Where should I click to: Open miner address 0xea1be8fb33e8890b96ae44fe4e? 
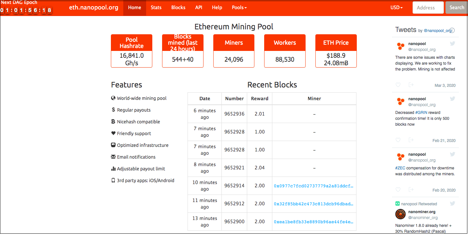pyautogui.click(x=313, y=222)
